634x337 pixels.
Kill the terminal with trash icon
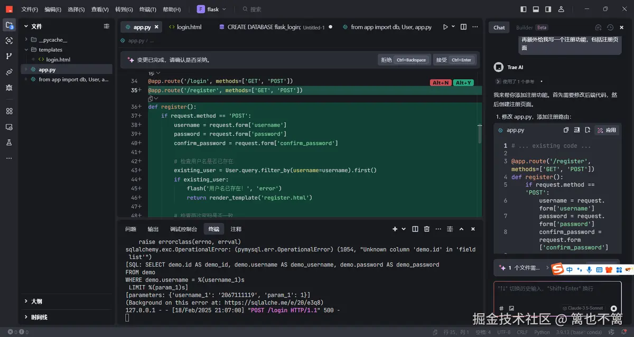pos(426,229)
